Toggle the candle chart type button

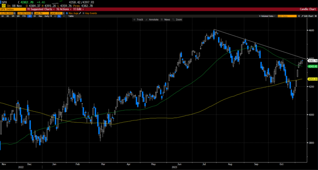coord(59,16)
